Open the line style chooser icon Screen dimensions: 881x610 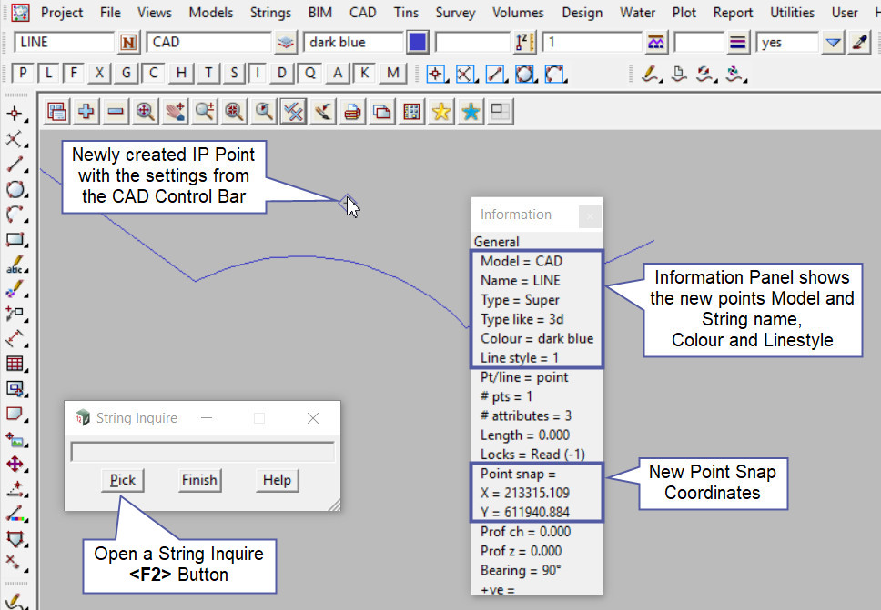(x=738, y=43)
